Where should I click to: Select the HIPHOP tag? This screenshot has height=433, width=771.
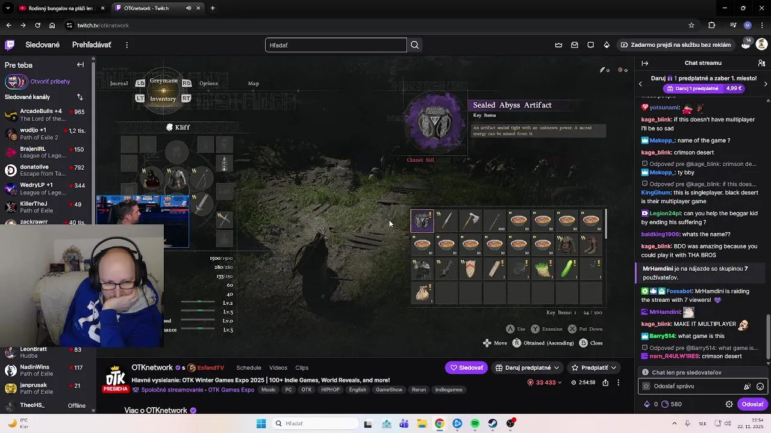(x=330, y=390)
